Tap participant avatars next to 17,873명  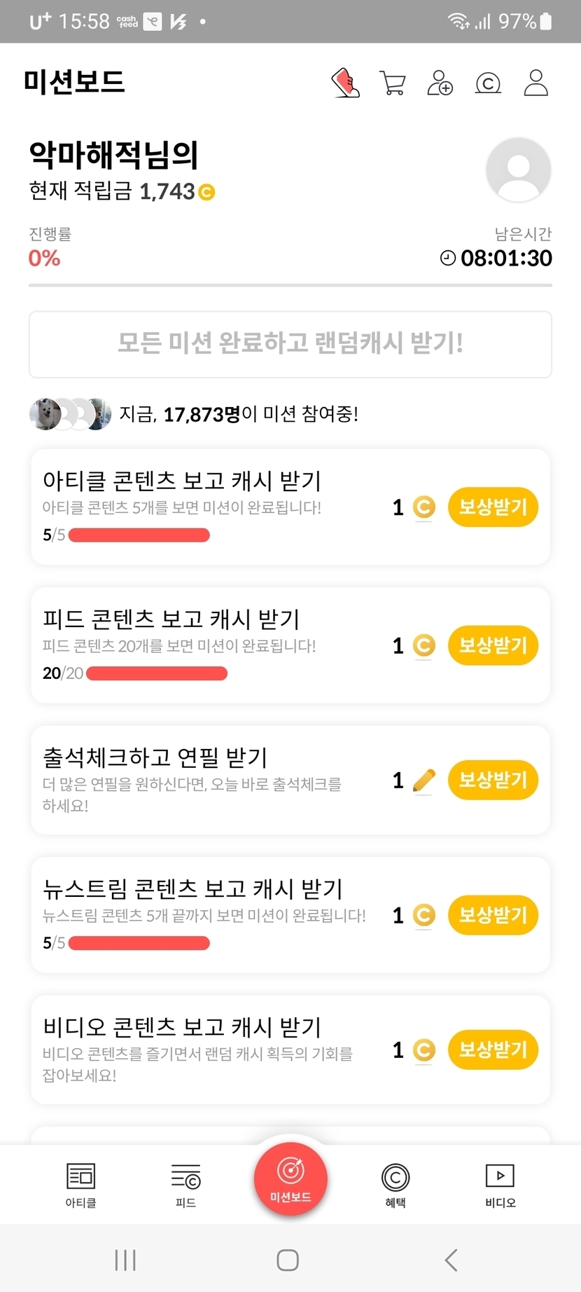click(x=70, y=414)
